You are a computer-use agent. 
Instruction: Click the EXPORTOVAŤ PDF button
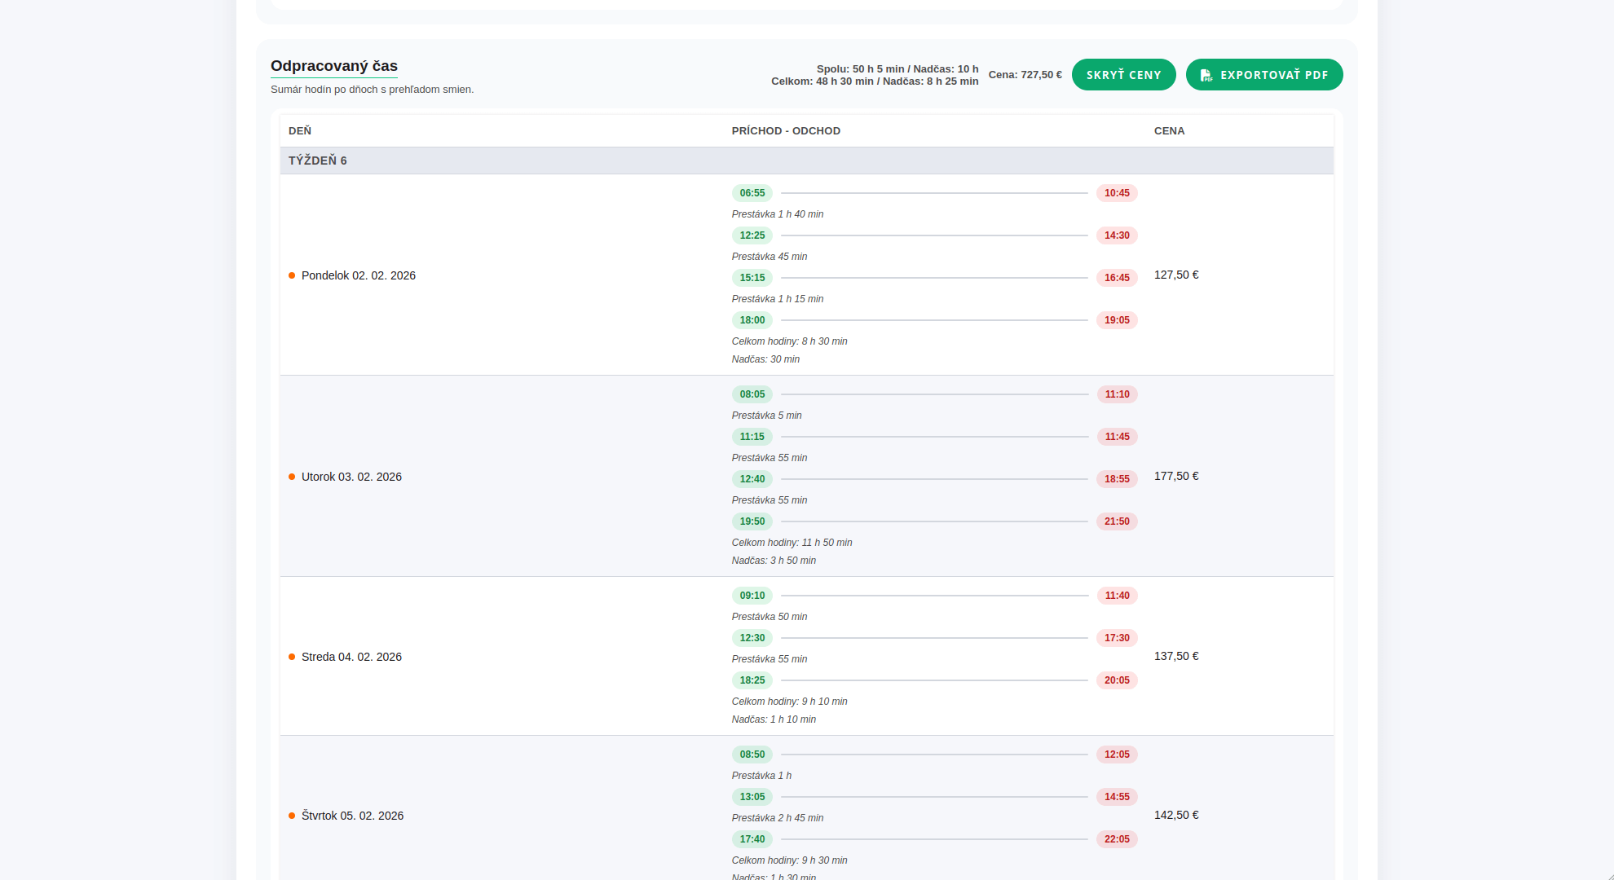coord(1263,75)
